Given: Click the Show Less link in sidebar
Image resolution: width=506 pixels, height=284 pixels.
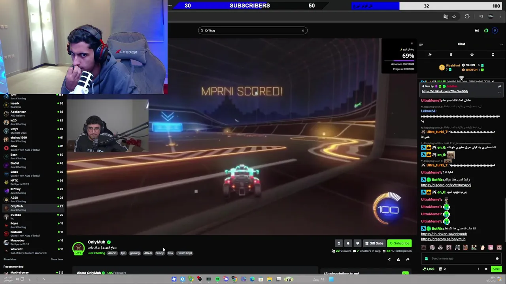Looking at the screenshot, I should [57, 259].
